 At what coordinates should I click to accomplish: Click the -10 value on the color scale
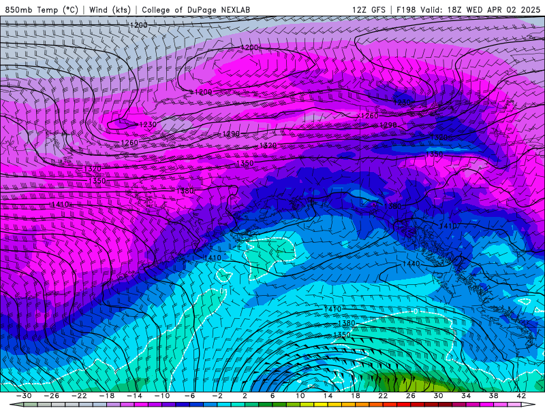[x=162, y=396]
